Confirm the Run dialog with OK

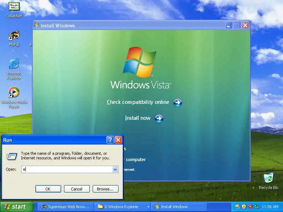click(x=48, y=189)
